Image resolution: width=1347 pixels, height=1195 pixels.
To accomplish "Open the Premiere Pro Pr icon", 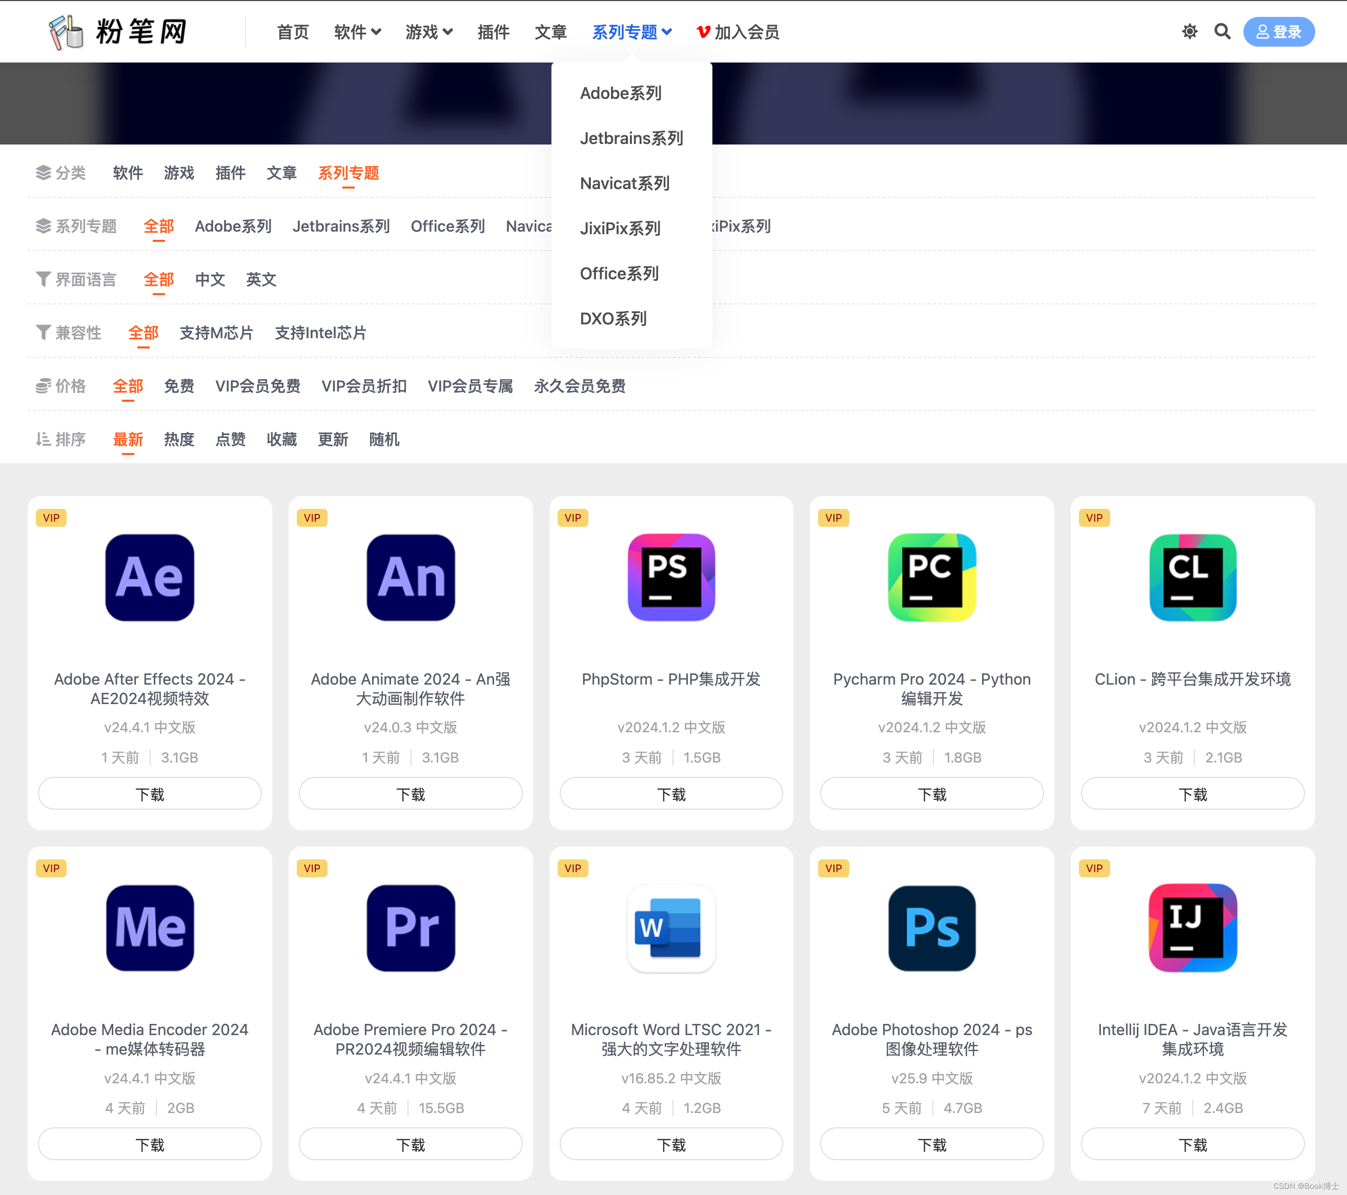I will point(411,928).
